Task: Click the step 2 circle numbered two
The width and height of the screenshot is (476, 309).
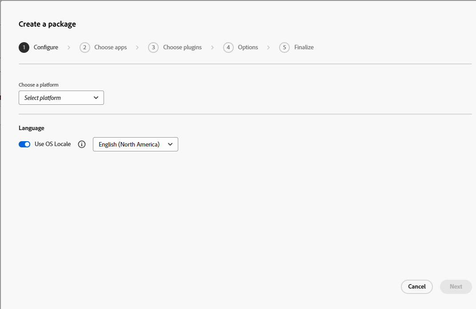Action: [85, 47]
